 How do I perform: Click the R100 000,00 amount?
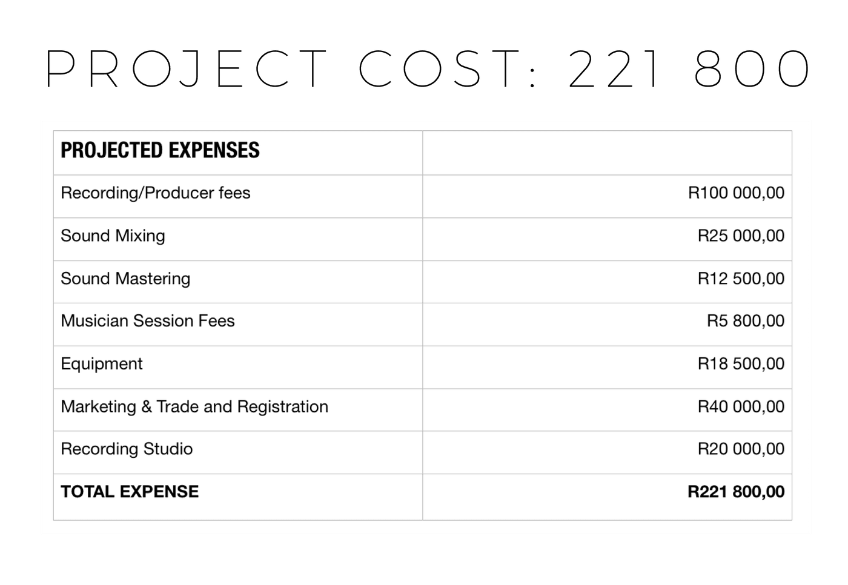coord(736,193)
